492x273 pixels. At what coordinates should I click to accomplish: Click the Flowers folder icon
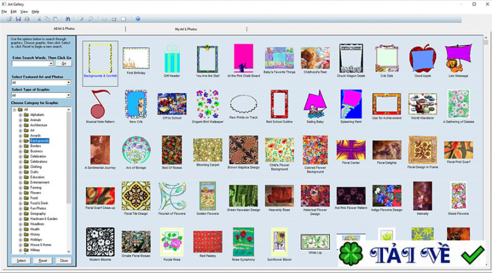26,192
